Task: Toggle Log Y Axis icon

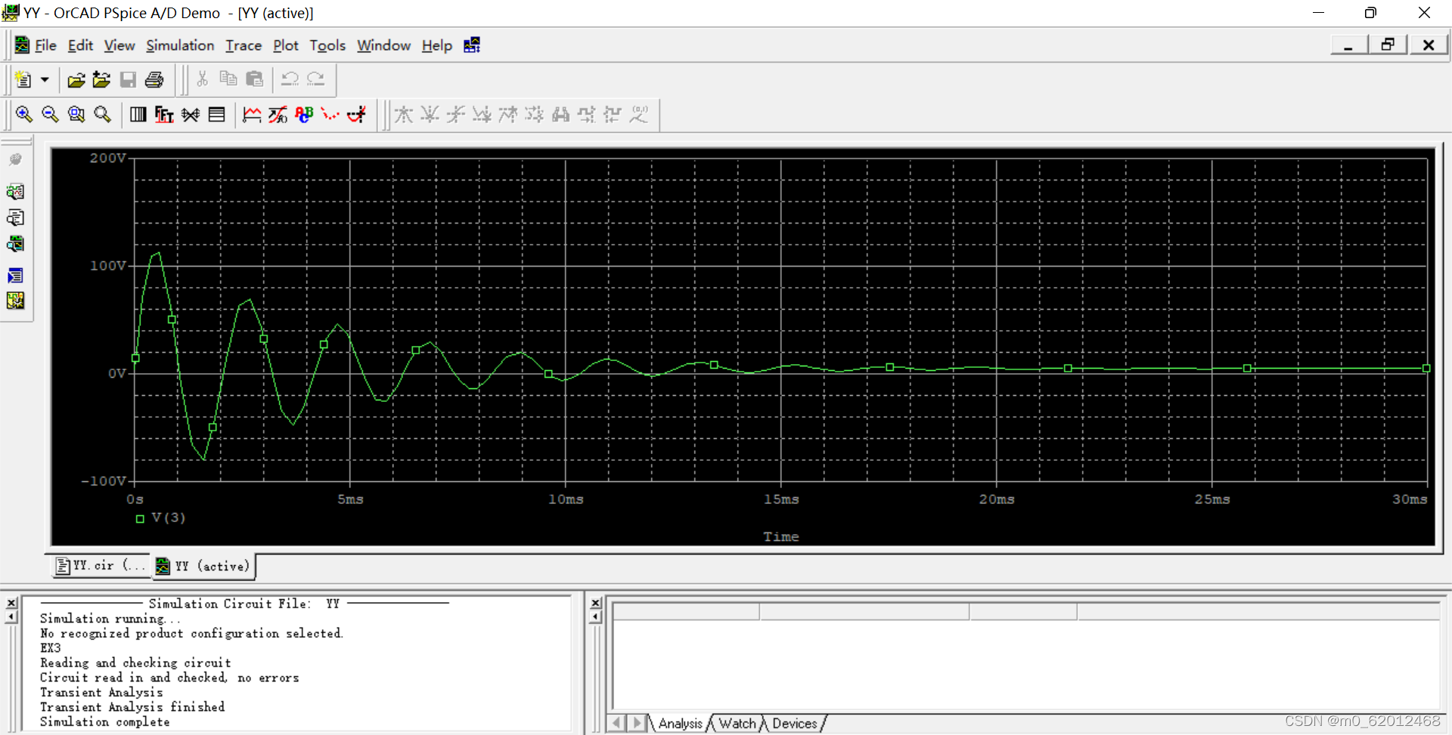Action: (217, 114)
